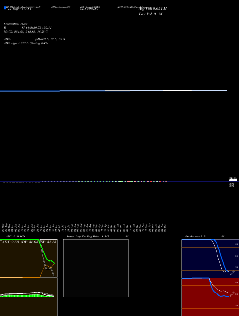Image resolution: width=239 pixels, height=316 pixels.
Task: Open the MACD histogram chart with green bars
Action: pos(29,297)
